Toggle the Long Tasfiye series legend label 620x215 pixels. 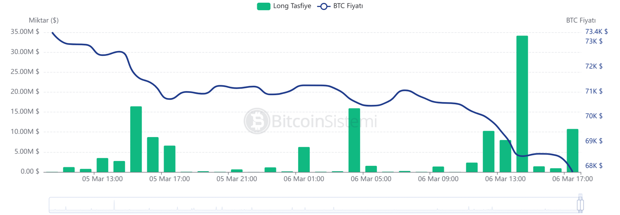(x=292, y=6)
